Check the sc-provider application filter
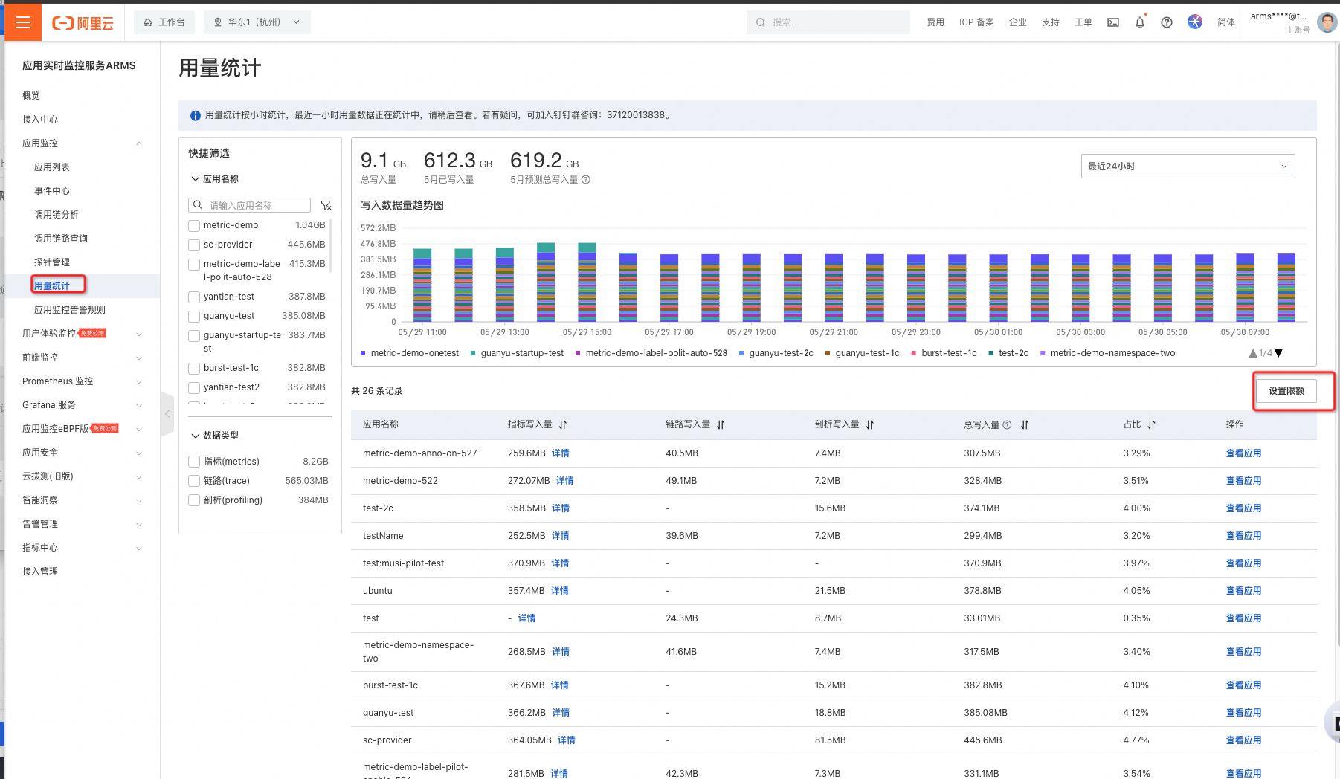This screenshot has height=779, width=1340. [x=194, y=245]
